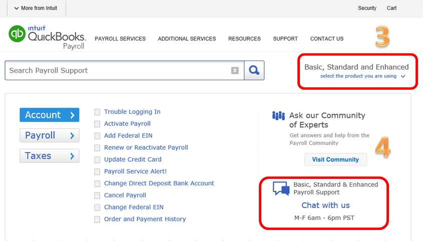423x241 pixels.
Task: Open the Resources menu
Action: click(x=244, y=39)
